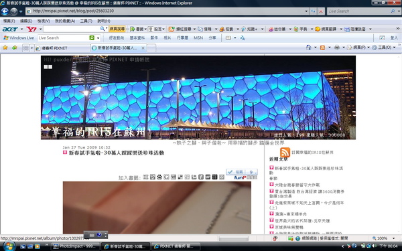This screenshot has width=402, height=251.
Task: Click the Add to Favorites green star icon
Action: tap(14, 48)
